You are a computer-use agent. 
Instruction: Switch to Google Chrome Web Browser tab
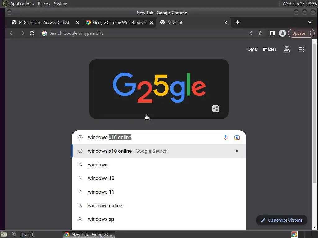click(119, 22)
